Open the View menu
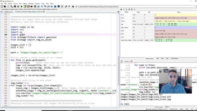197x111 pixels. [x=47, y=3]
